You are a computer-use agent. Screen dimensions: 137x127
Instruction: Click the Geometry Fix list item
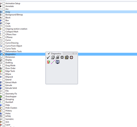11,94
